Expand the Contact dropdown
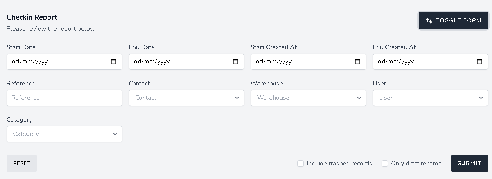This screenshot has height=179, width=492. coord(186,98)
